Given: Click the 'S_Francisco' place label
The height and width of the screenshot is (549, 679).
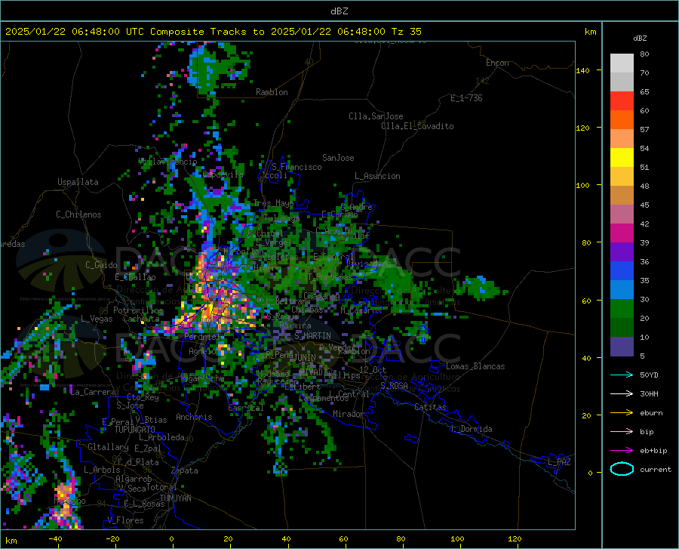Looking at the screenshot, I should point(296,167).
